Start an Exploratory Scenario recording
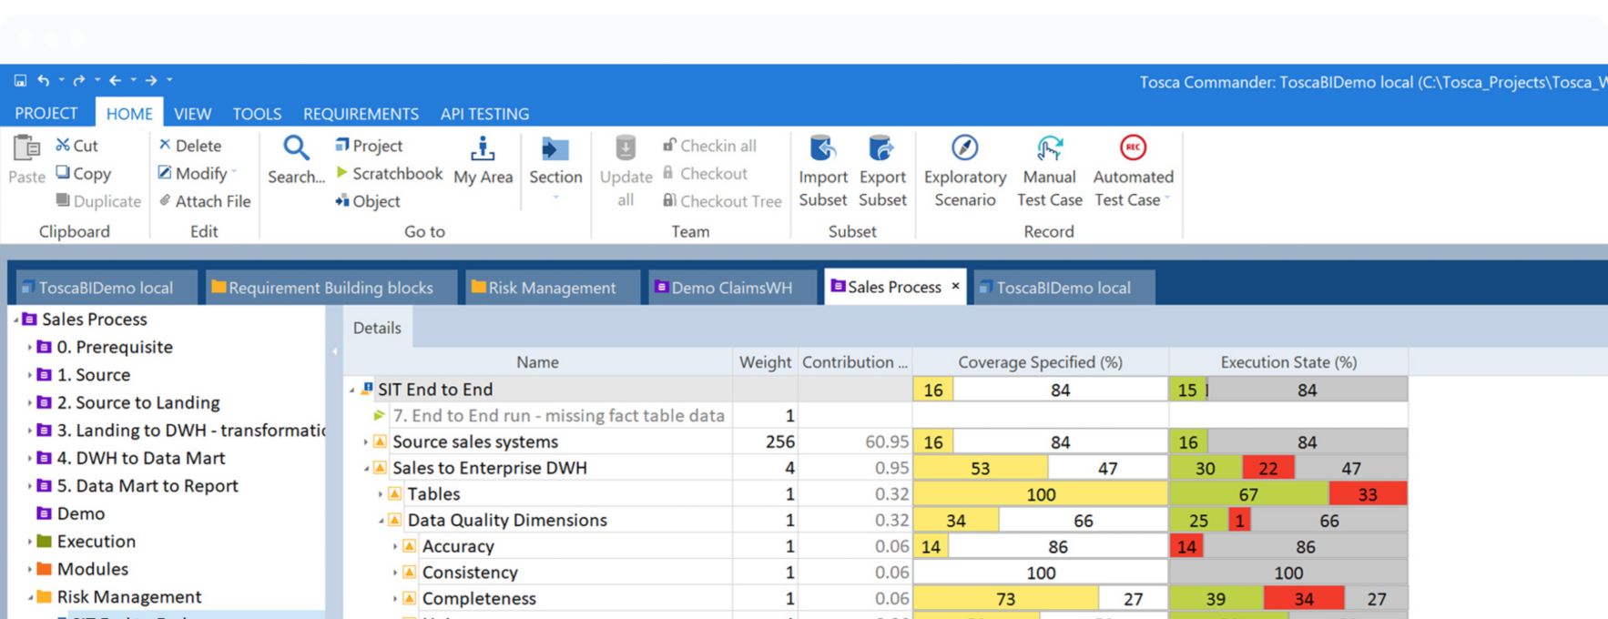 pos(964,148)
